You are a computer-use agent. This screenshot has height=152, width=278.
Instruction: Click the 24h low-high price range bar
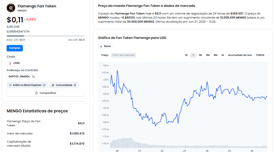[x=46, y=36]
